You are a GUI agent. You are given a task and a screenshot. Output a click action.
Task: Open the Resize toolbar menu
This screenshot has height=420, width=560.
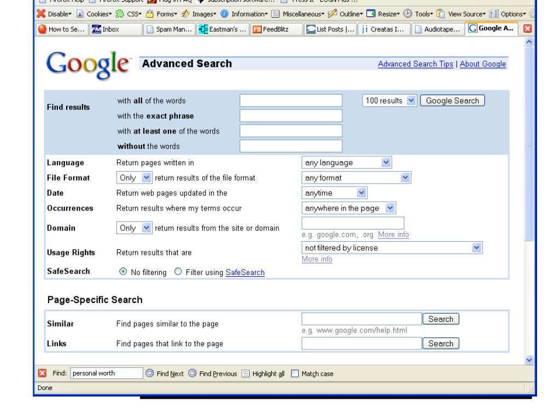pyautogui.click(x=383, y=14)
